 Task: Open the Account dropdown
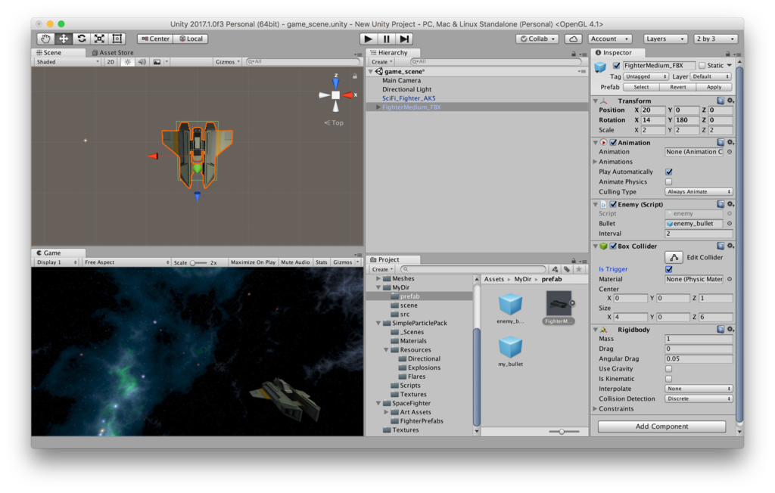[x=610, y=39]
